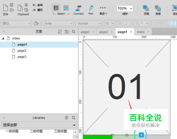This screenshot has height=139, width=177.
Task: Switch to the page1 tab
Action: coord(122,32)
